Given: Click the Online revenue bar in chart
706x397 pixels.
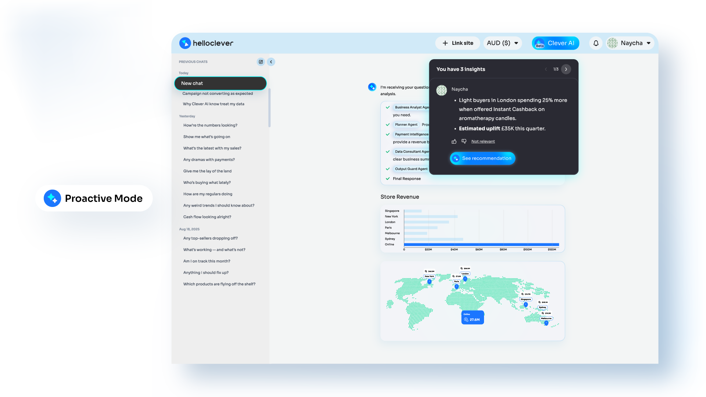Looking at the screenshot, I should pos(481,244).
